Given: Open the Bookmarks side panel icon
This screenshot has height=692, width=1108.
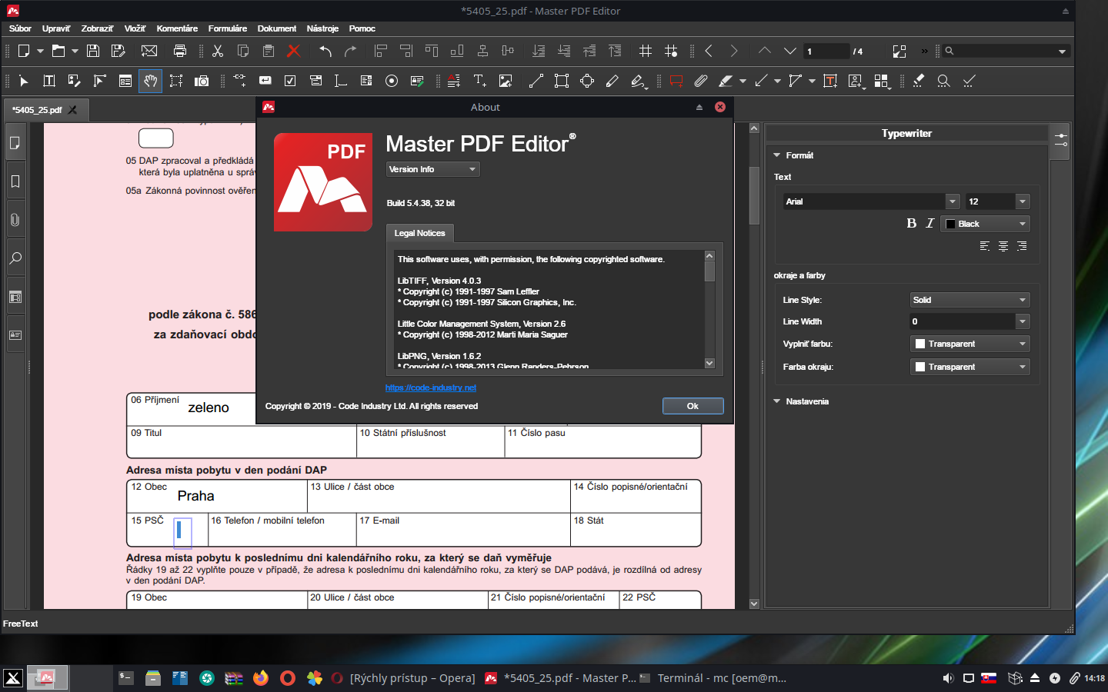Looking at the screenshot, I should coord(15,181).
